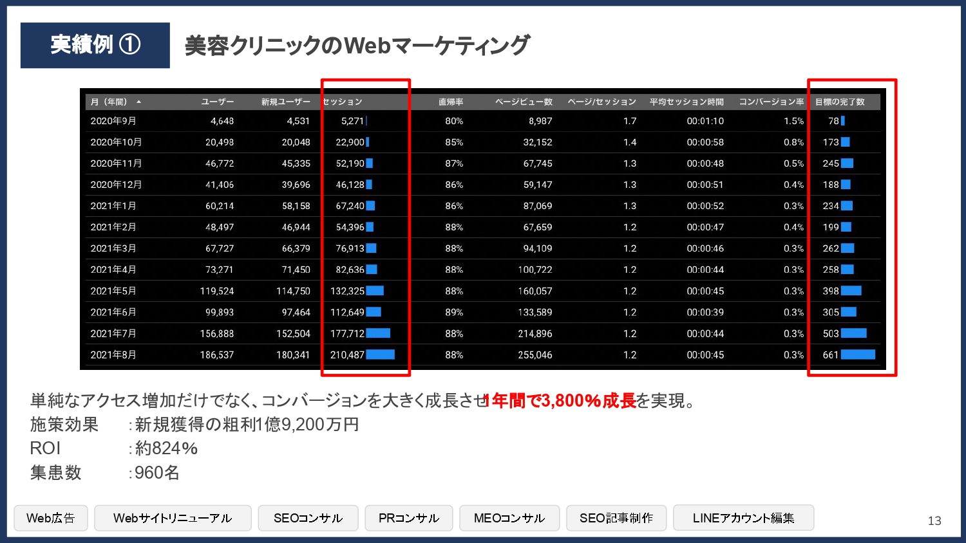
Task: Click the new user value 180,341
Action: 293,354
